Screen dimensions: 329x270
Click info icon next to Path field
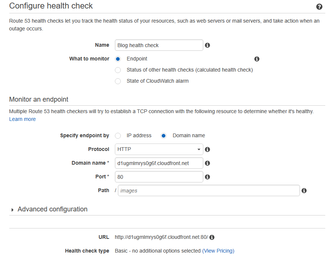pos(304,191)
